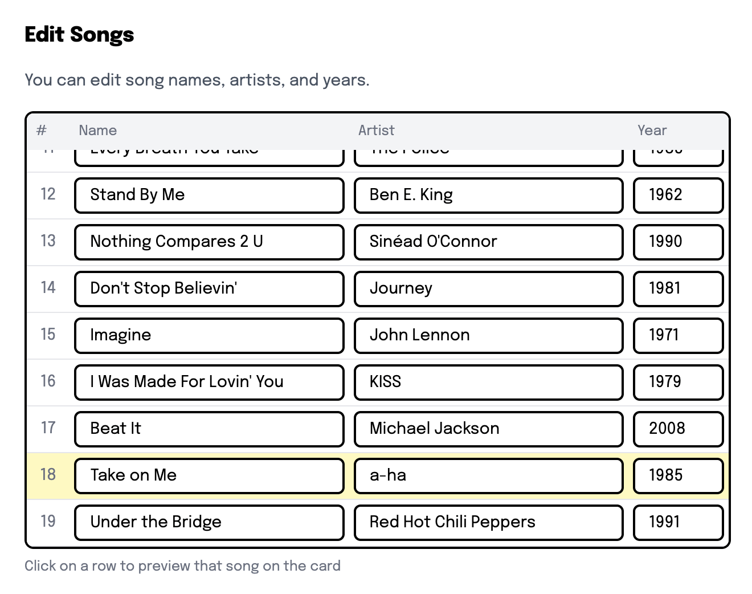
Task: Click the Red Hot Chili Peppers artist field
Action: (488, 522)
